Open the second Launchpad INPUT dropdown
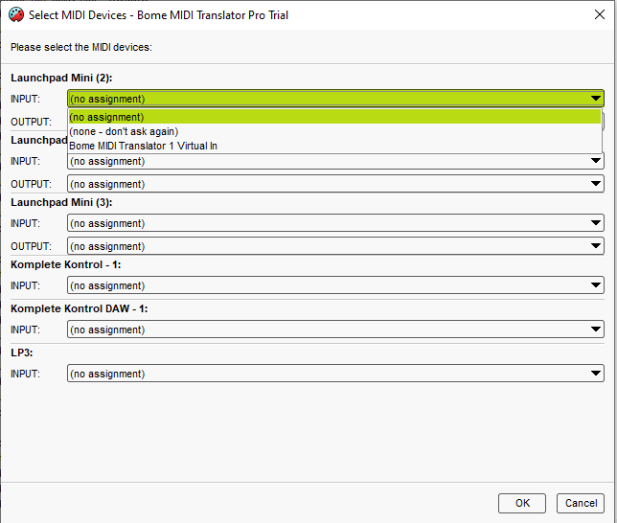The height and width of the screenshot is (523, 617). coord(595,161)
